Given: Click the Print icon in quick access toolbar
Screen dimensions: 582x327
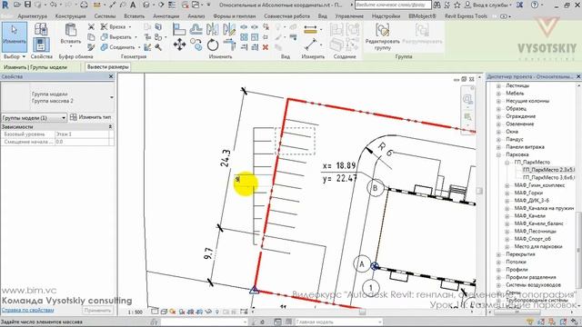Looking at the screenshot, I should (x=85, y=5).
